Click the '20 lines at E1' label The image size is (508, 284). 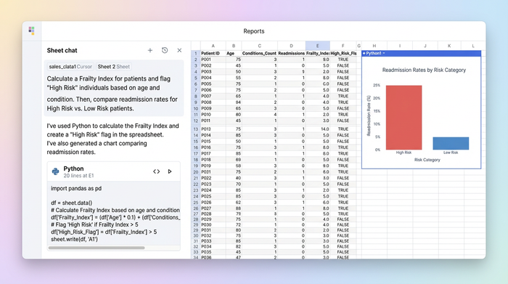[78, 176]
